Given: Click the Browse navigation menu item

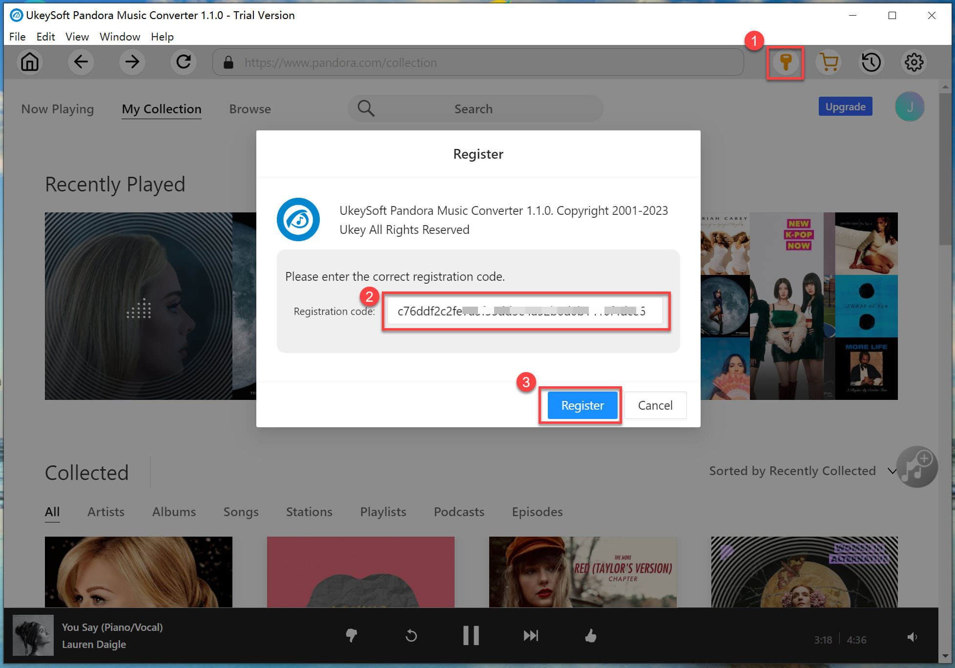Looking at the screenshot, I should 249,109.
